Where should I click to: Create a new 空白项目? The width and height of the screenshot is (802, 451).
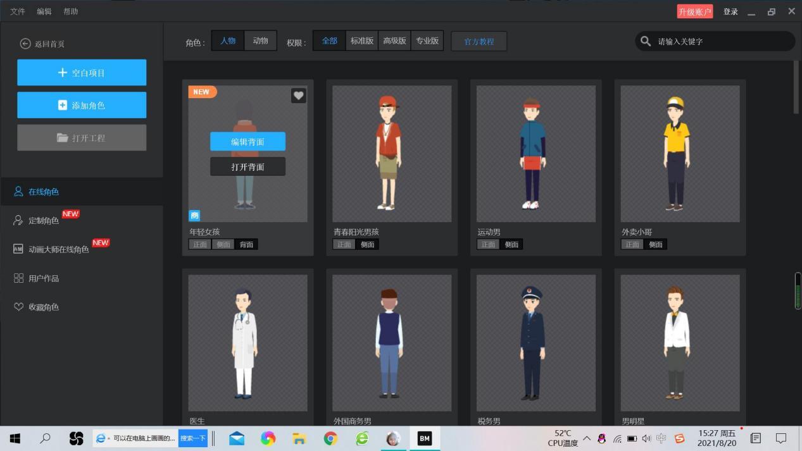point(82,73)
